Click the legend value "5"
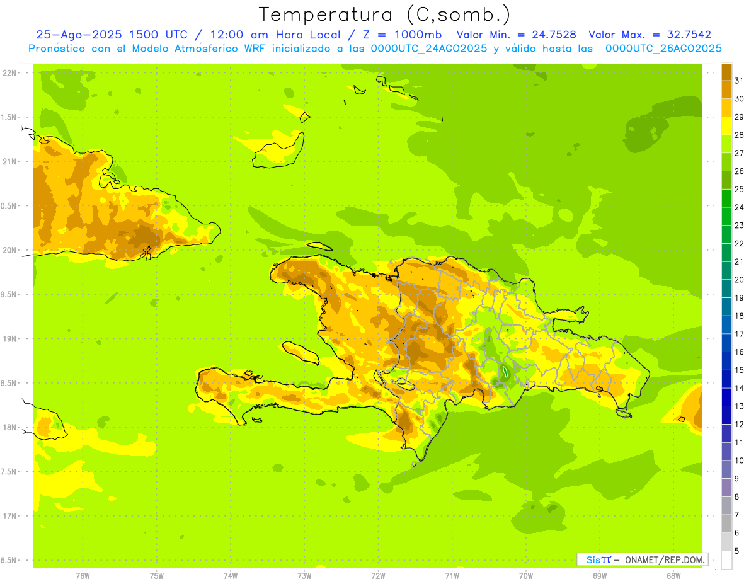756x584 pixels. pyautogui.click(x=737, y=551)
